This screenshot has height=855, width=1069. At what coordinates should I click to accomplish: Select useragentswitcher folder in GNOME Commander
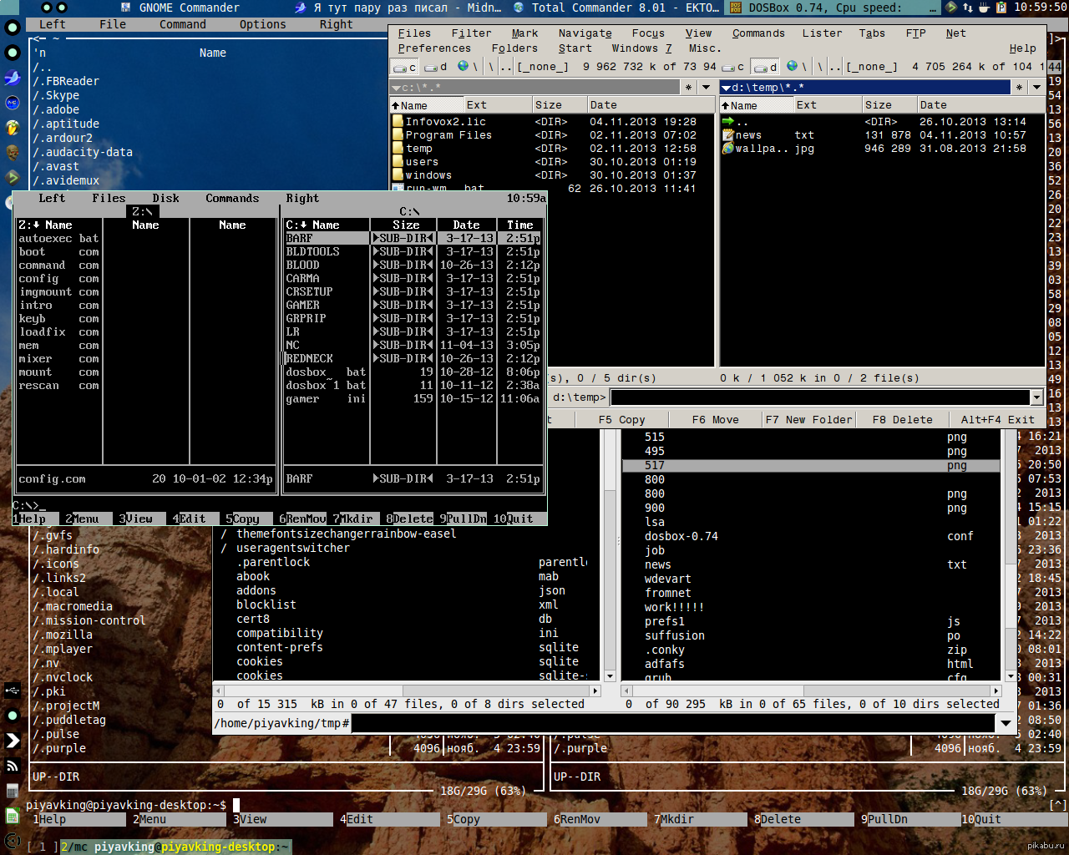292,548
